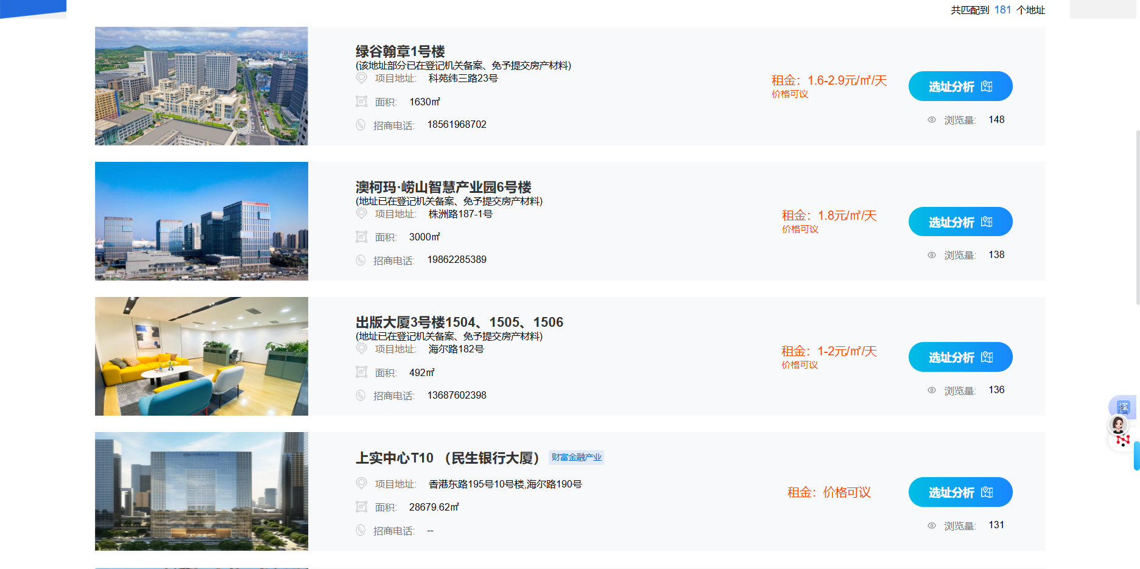Click the area icon next to 面积 28679.62㎡

(361, 506)
